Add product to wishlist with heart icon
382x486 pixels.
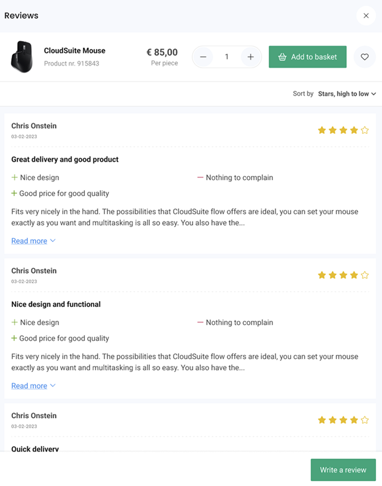point(365,57)
